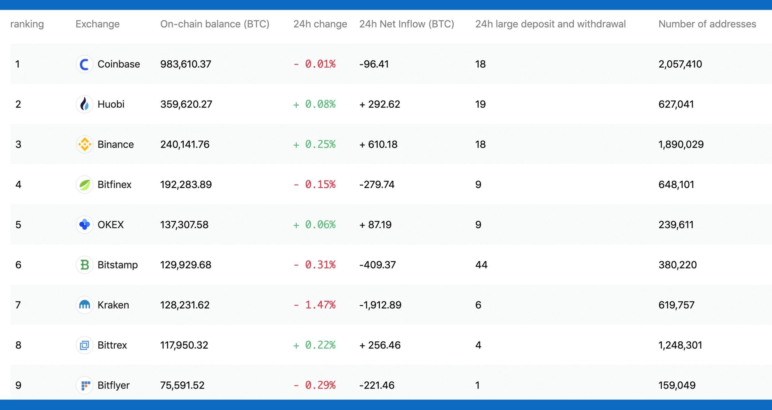The image size is (772, 410).
Task: Click the Bitfinex leaf logo icon
Action: pyautogui.click(x=84, y=184)
